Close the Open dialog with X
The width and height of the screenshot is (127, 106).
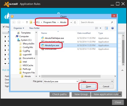114,16
